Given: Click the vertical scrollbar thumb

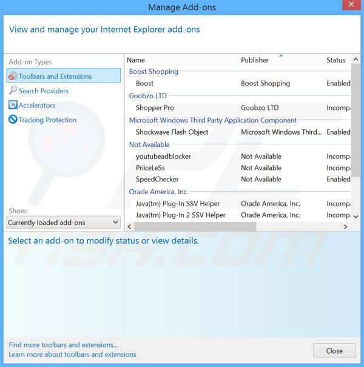Looking at the screenshot, I should tap(356, 120).
